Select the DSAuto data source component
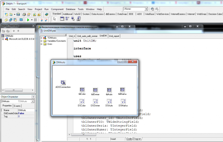Viewport: 223px width, 142px height. (x=109, y=101)
